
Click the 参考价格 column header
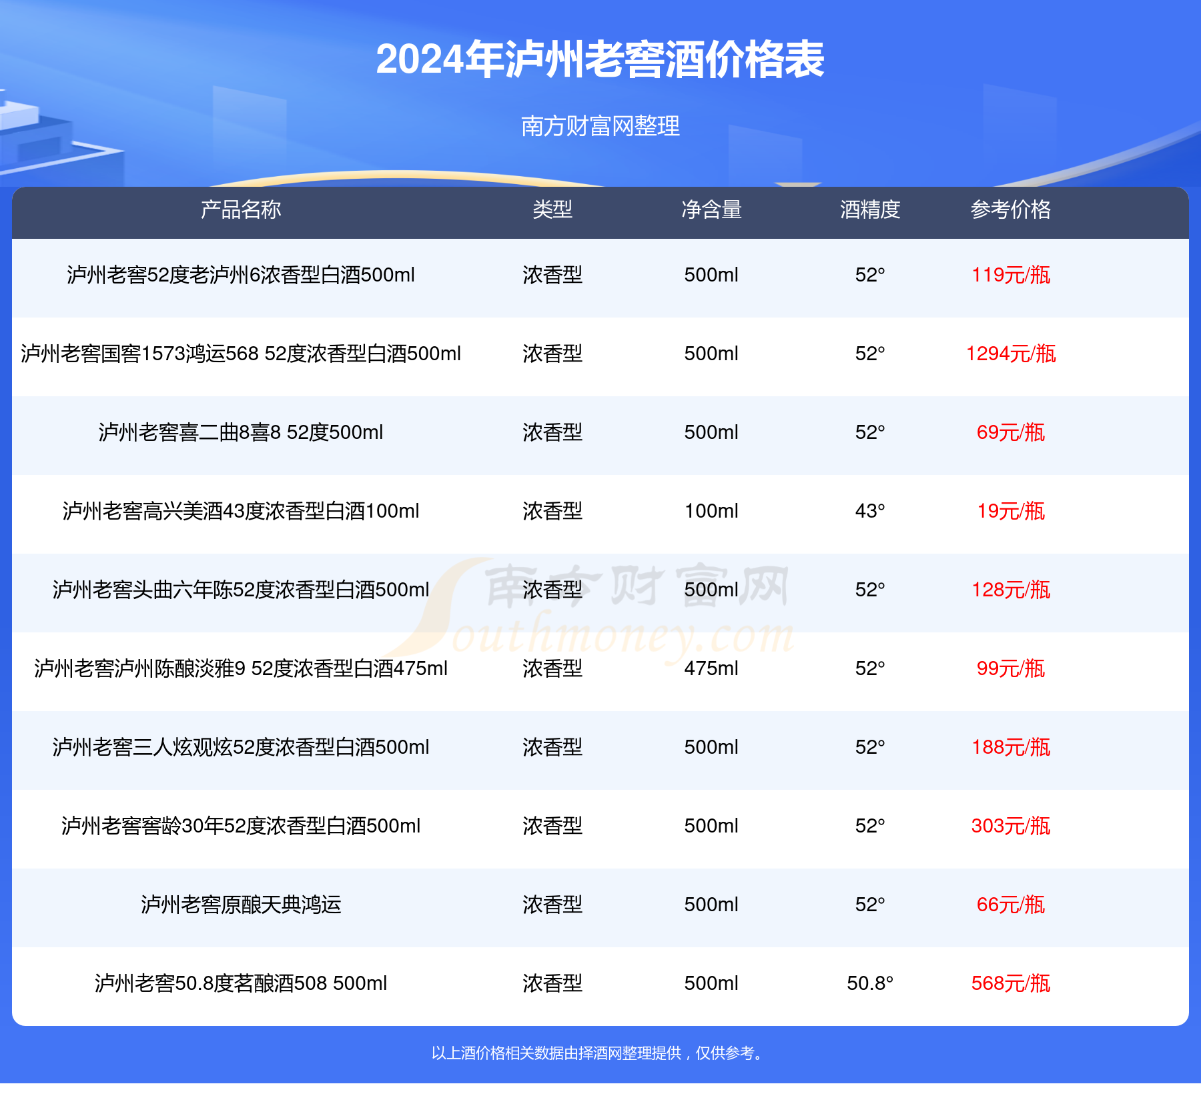pyautogui.click(x=1011, y=209)
